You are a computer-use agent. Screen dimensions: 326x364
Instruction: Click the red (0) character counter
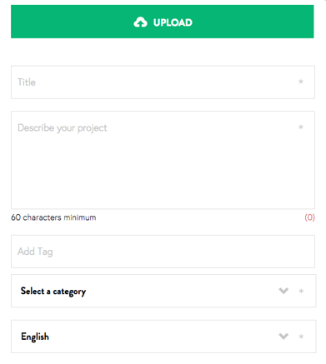(309, 217)
